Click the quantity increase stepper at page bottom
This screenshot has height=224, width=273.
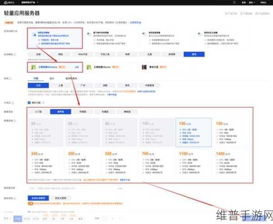(120, 219)
